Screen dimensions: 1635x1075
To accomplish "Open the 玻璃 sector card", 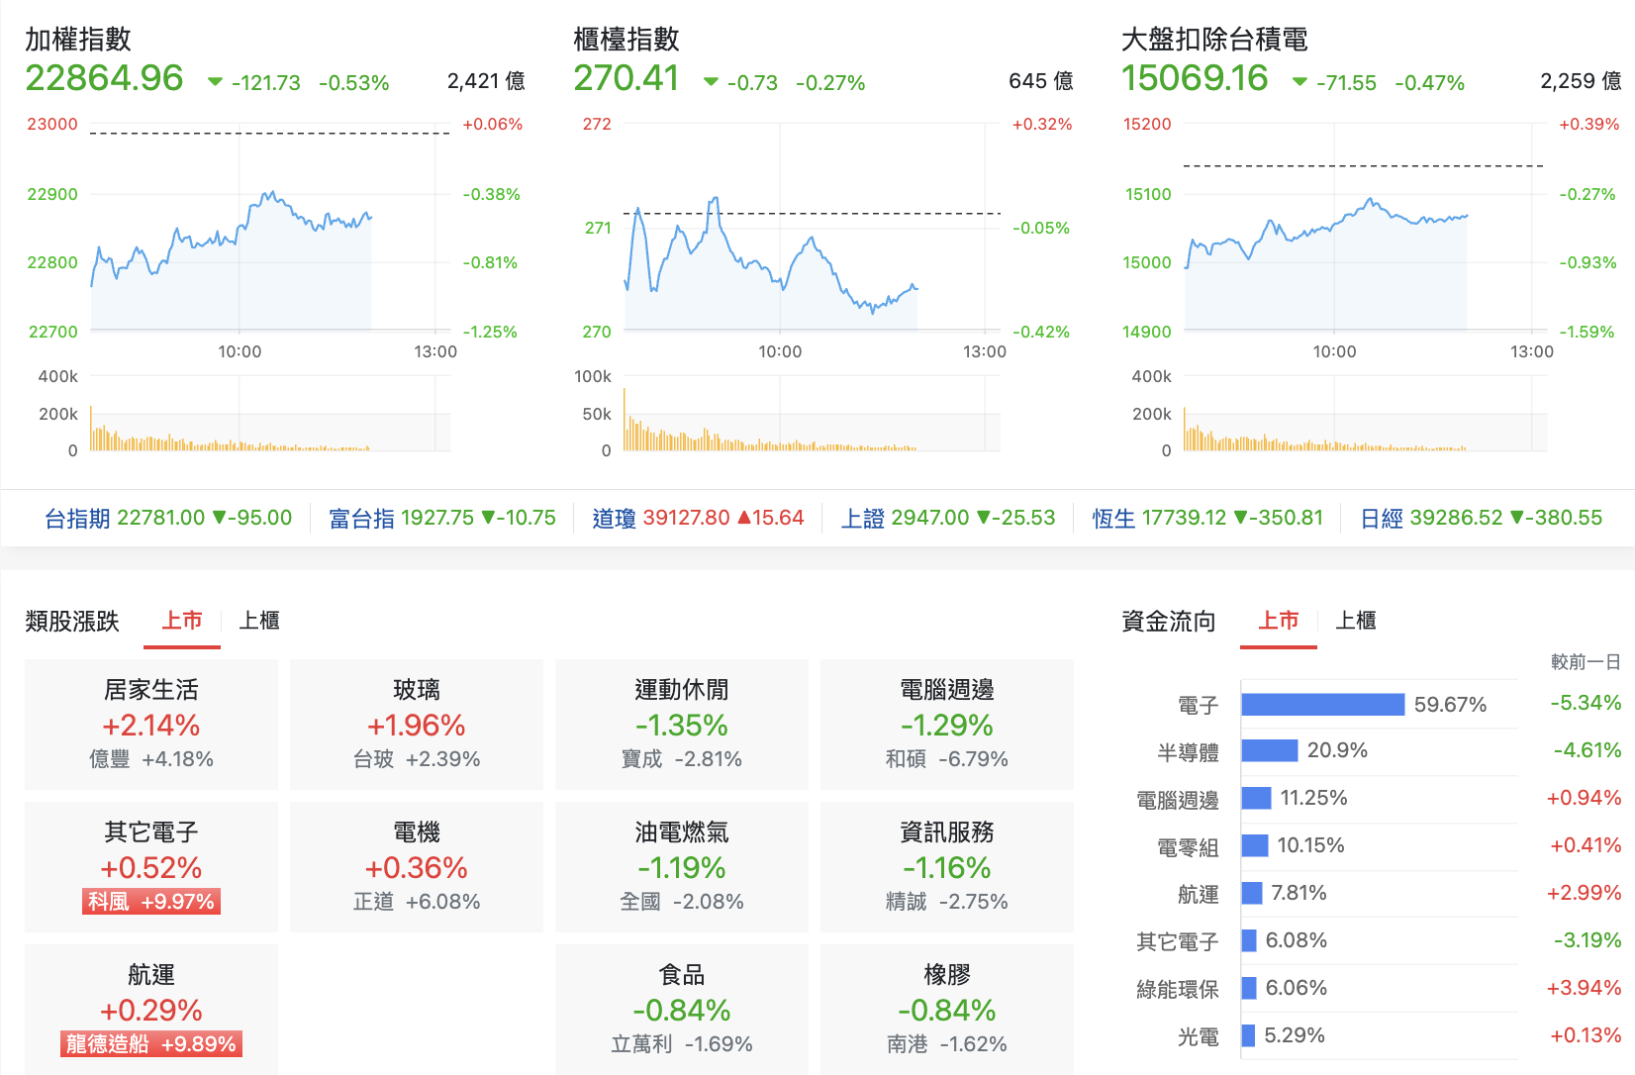I will [x=417, y=725].
